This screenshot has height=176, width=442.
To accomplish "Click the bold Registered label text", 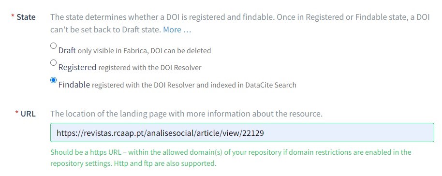I will click(77, 68).
